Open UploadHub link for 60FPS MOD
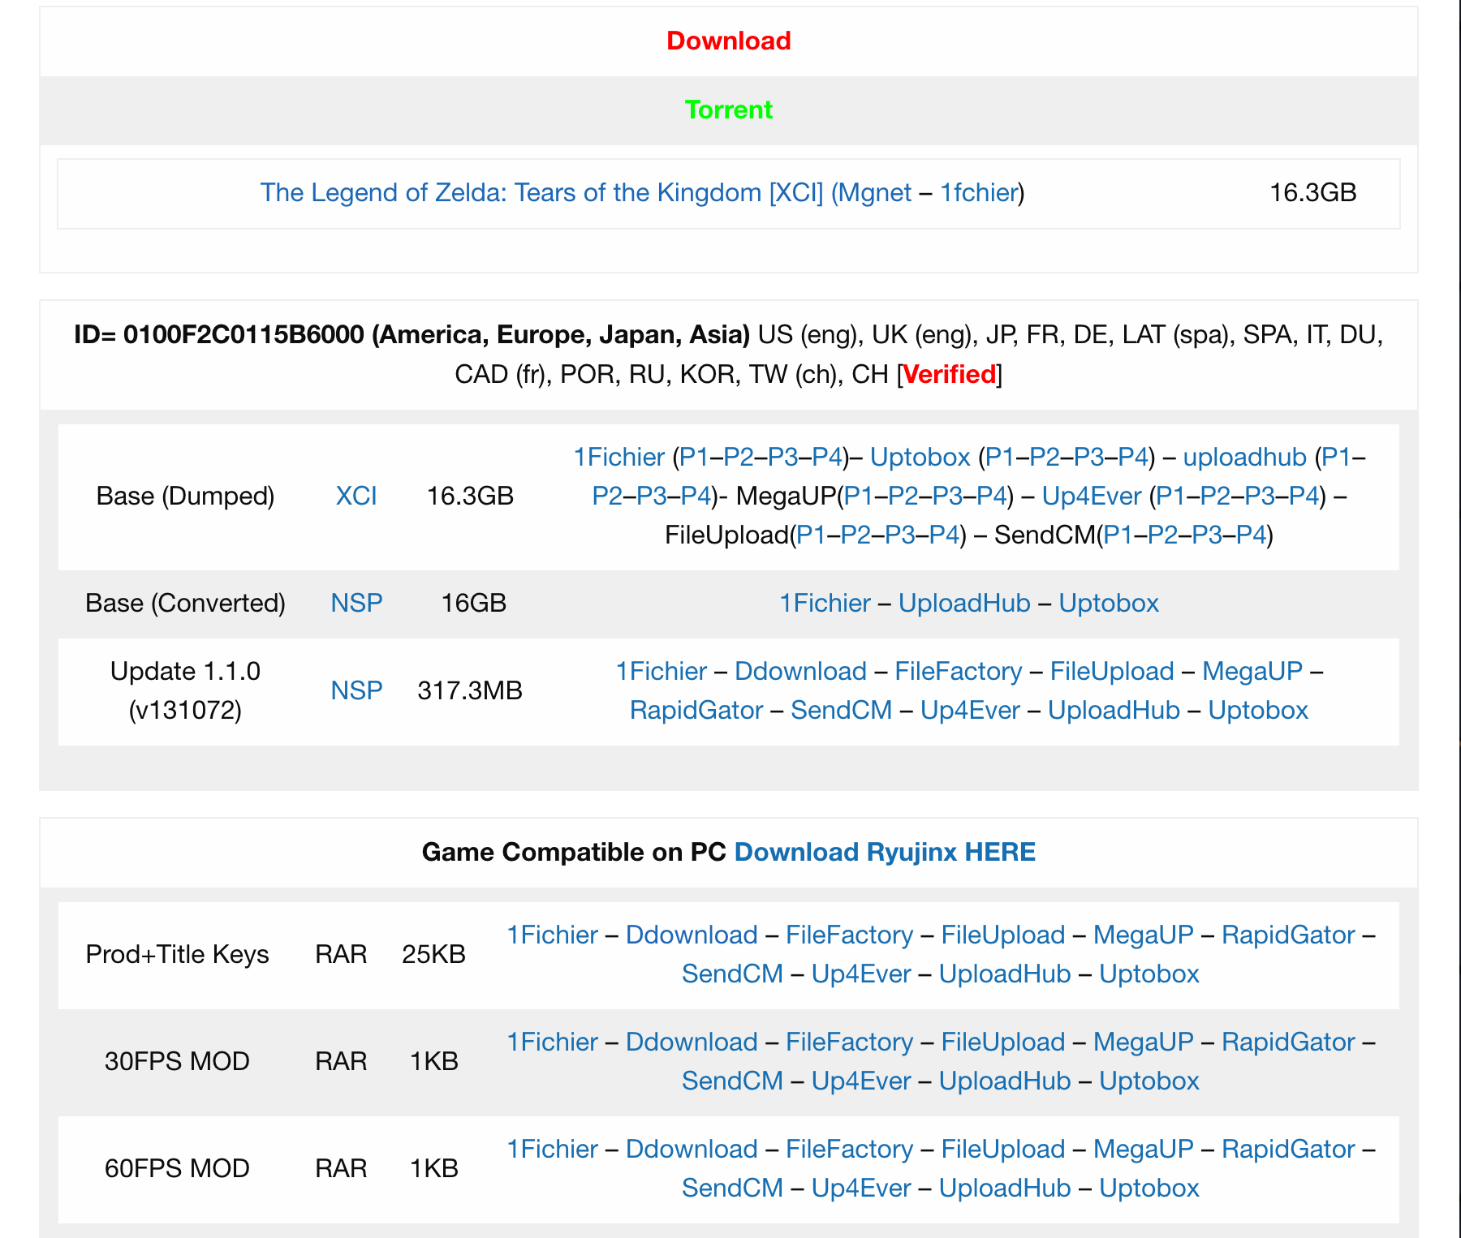The height and width of the screenshot is (1238, 1461). click(x=1005, y=1188)
